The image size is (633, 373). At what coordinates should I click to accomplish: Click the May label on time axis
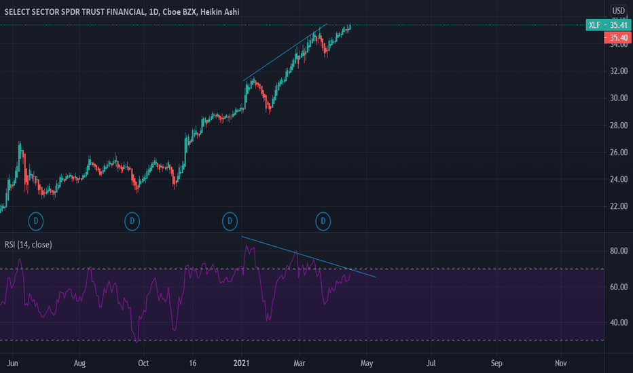coord(367,364)
